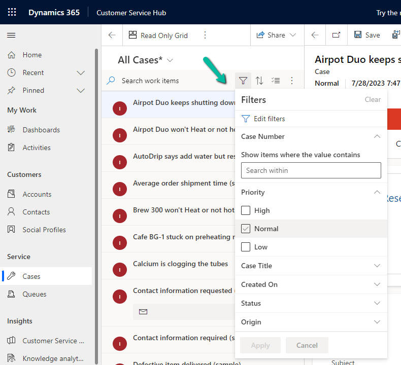Click the back arrow beside Read Only Grid
This screenshot has height=365, width=401.
(112, 35)
